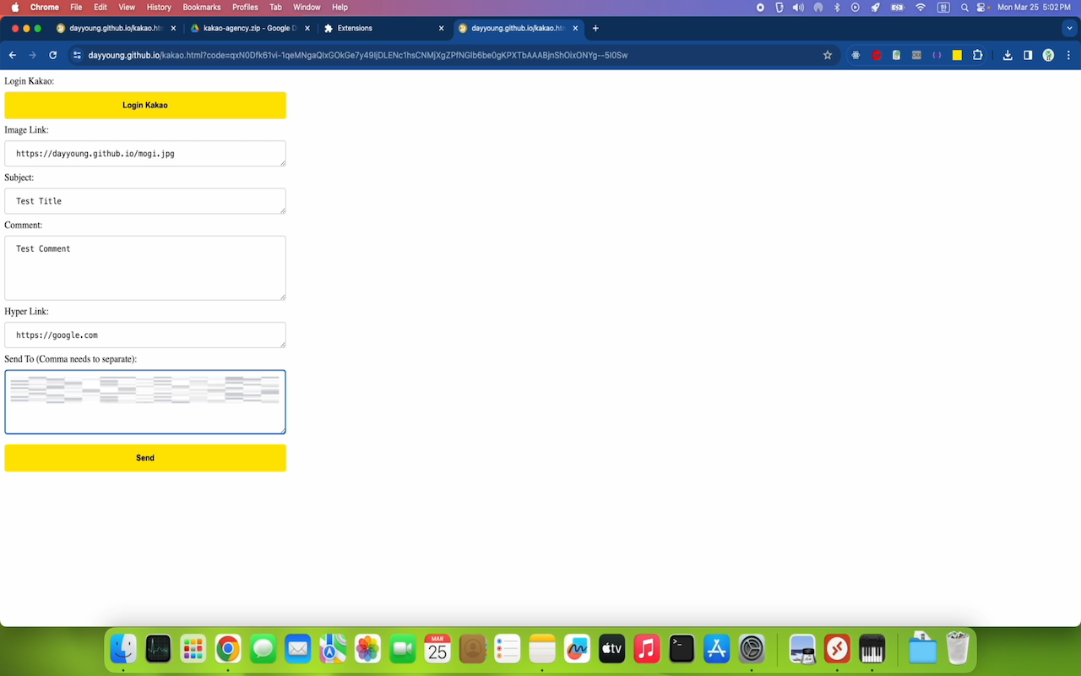Open the History menu
Screen dimensions: 1081x676
159,7
